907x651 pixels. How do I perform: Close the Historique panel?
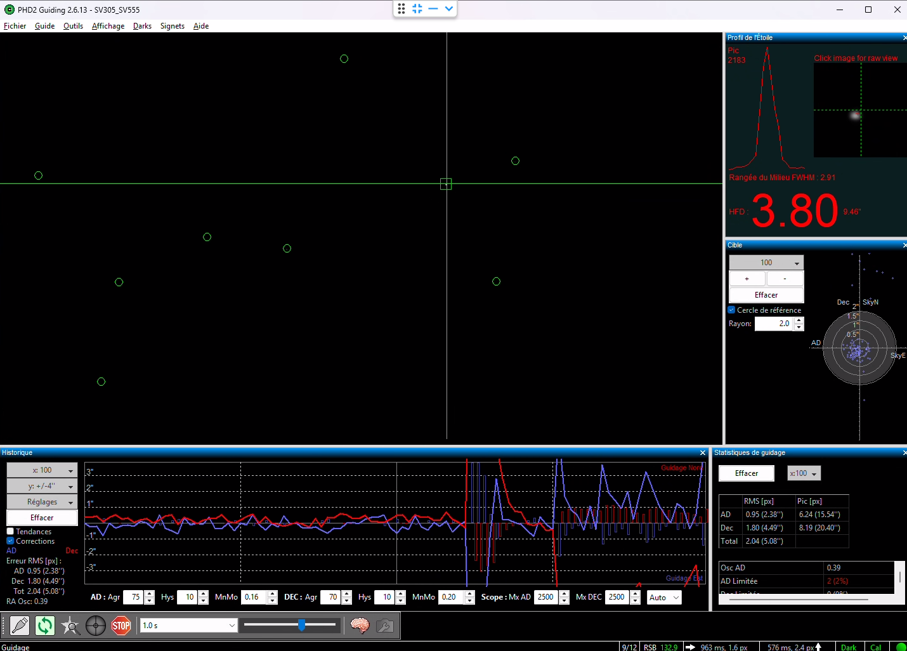point(703,452)
